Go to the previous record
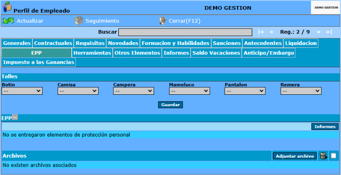The image size is (341, 175). pos(271,32)
